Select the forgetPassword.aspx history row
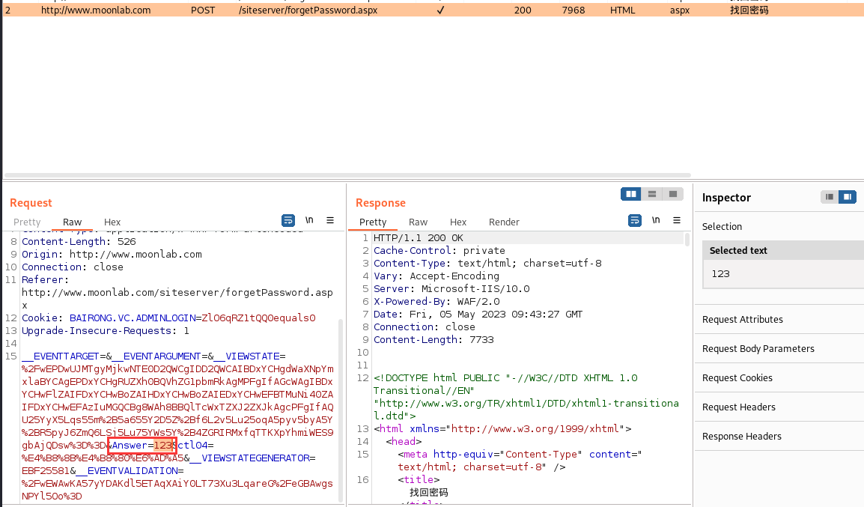Image resolution: width=864 pixels, height=507 pixels. pyautogui.click(x=433, y=10)
